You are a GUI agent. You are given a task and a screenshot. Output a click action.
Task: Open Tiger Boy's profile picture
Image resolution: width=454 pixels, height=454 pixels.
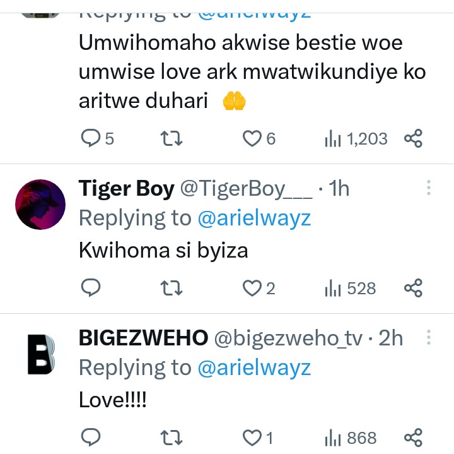[40, 204]
